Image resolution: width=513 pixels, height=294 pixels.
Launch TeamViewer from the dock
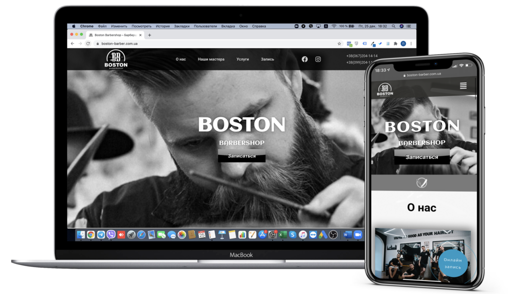313,234
